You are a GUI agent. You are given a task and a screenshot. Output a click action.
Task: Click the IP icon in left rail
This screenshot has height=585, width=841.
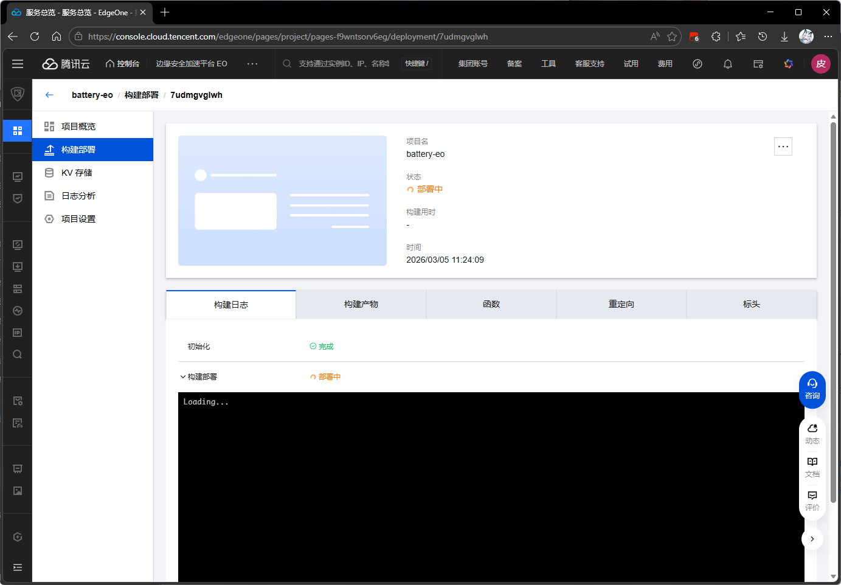[x=18, y=333]
